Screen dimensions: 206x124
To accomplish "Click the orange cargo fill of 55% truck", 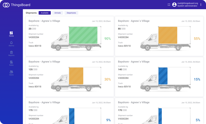I will 168,35.
